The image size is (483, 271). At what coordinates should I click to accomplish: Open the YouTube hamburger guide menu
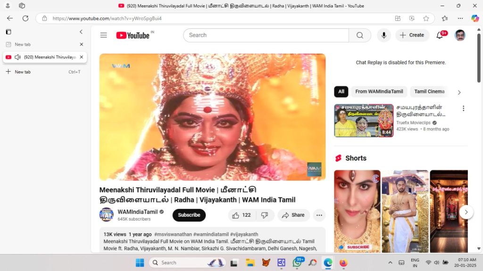tap(103, 35)
